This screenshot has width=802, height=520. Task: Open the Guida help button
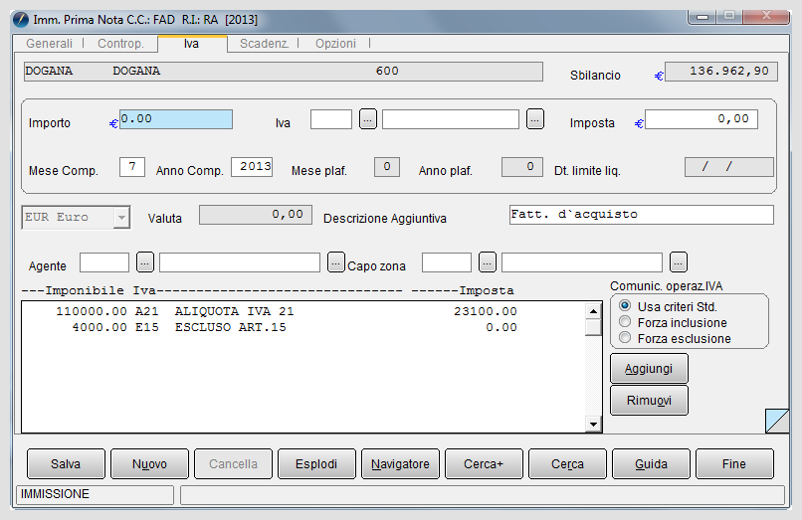(651, 463)
